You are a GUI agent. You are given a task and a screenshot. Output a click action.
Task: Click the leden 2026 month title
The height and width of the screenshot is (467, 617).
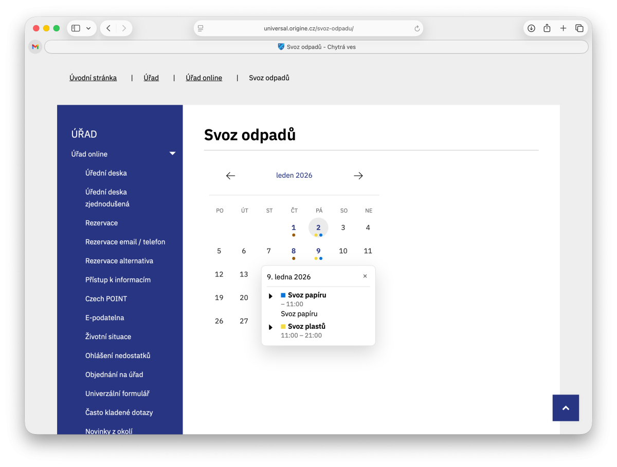click(x=294, y=175)
